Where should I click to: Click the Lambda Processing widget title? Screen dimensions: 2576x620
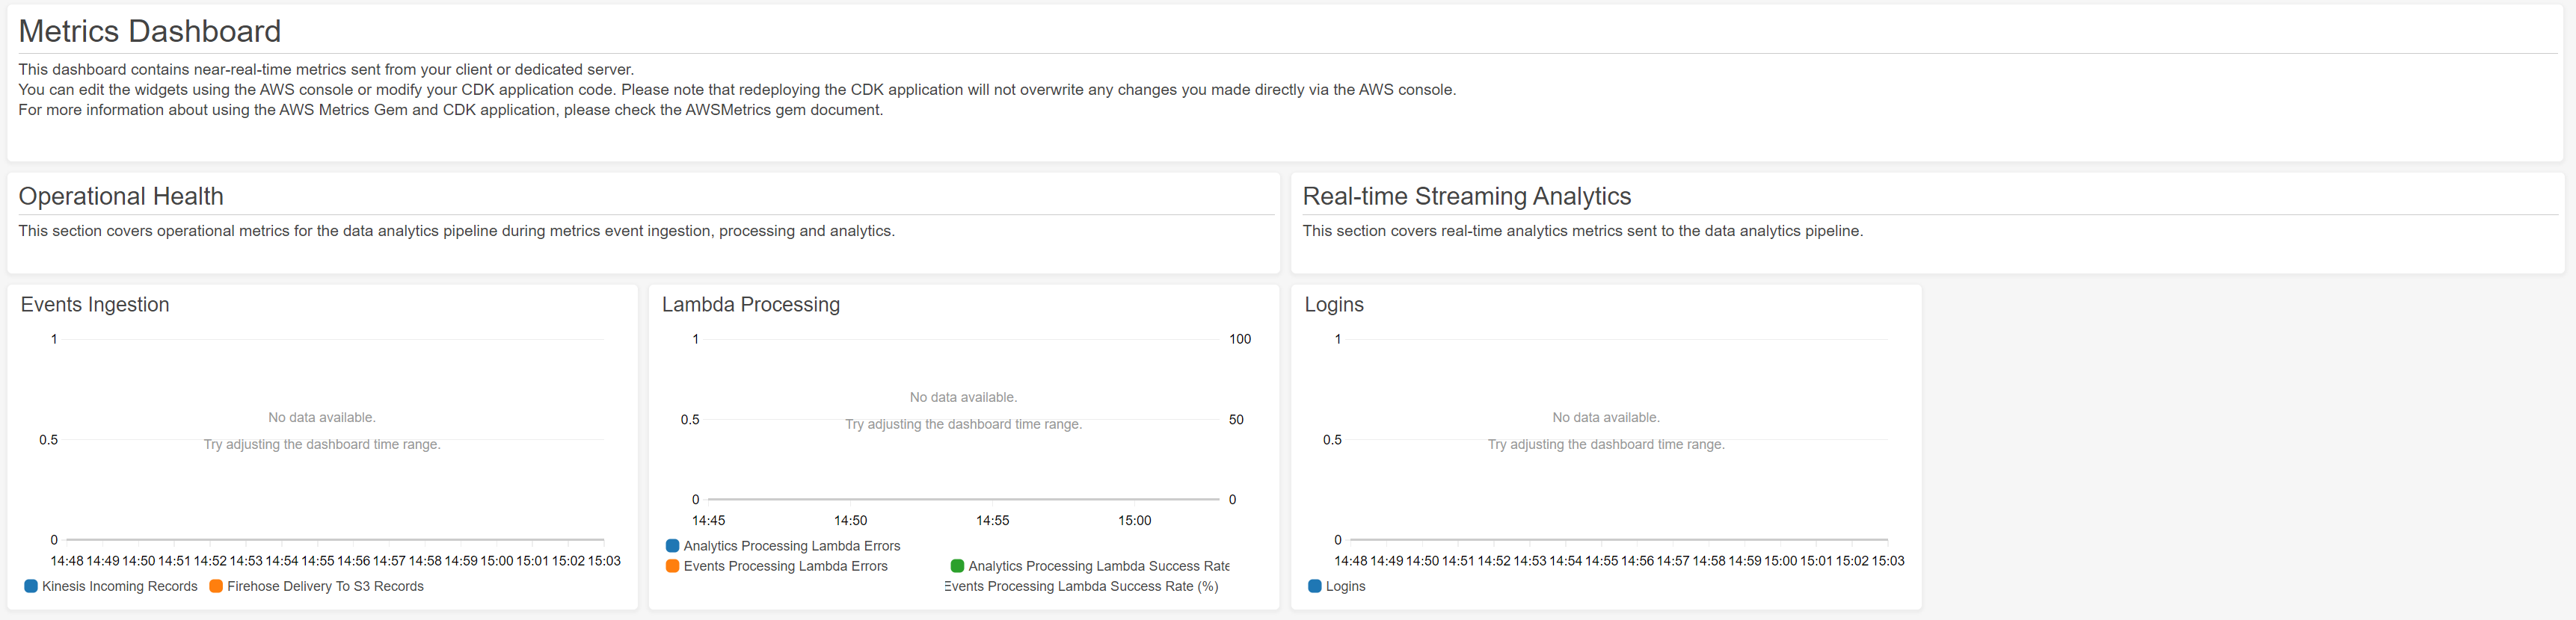point(750,305)
